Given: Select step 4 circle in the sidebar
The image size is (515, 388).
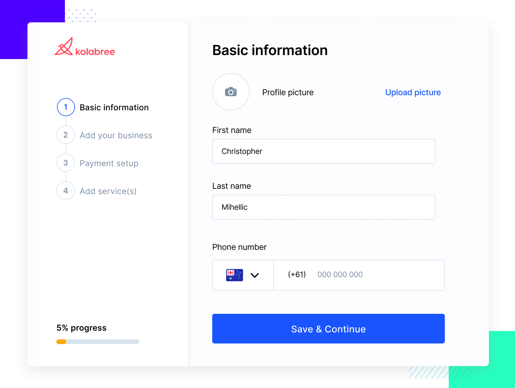Looking at the screenshot, I should (x=66, y=191).
